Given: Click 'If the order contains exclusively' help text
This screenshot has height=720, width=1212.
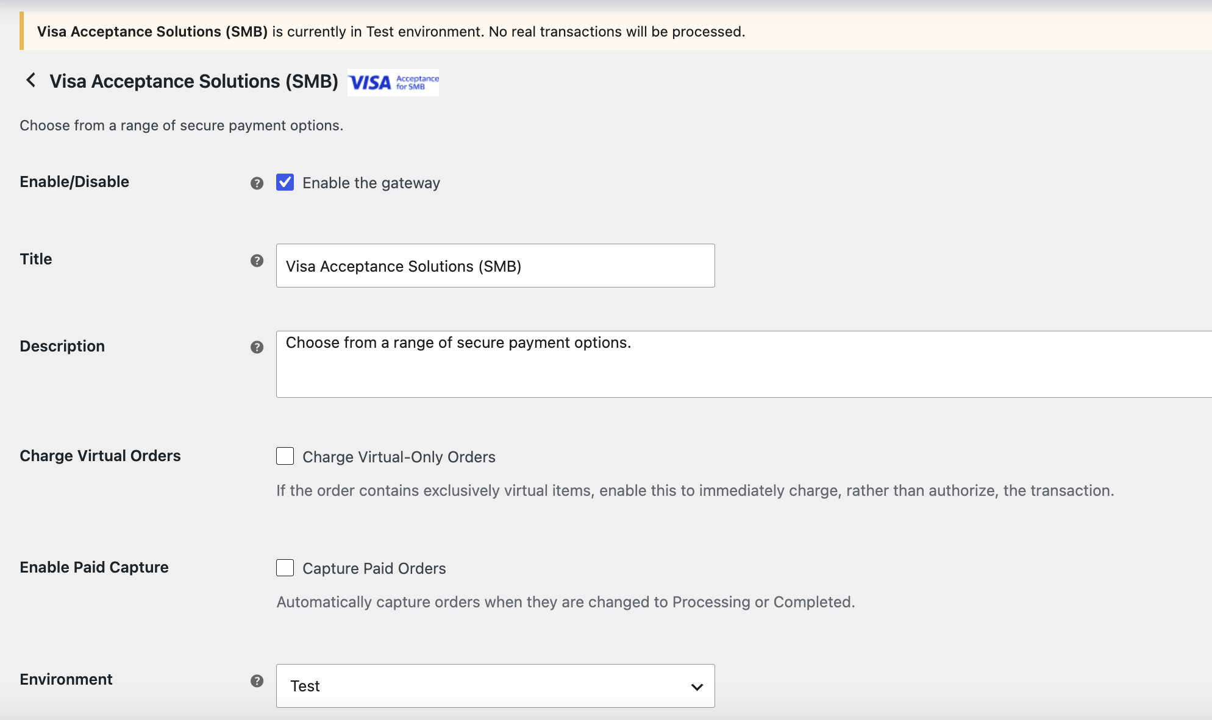Looking at the screenshot, I should tap(695, 490).
